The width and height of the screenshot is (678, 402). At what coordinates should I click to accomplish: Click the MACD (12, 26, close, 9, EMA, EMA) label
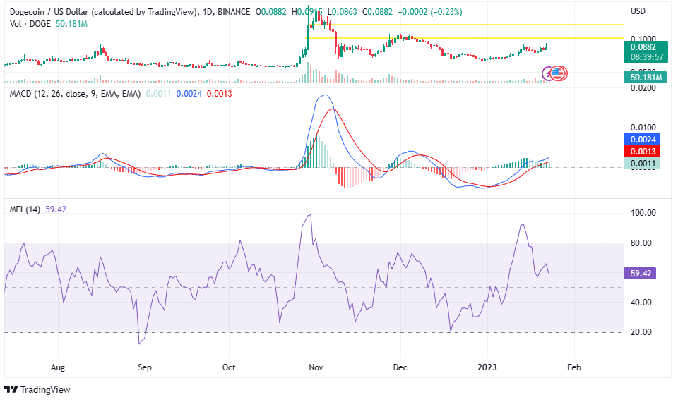(x=75, y=94)
